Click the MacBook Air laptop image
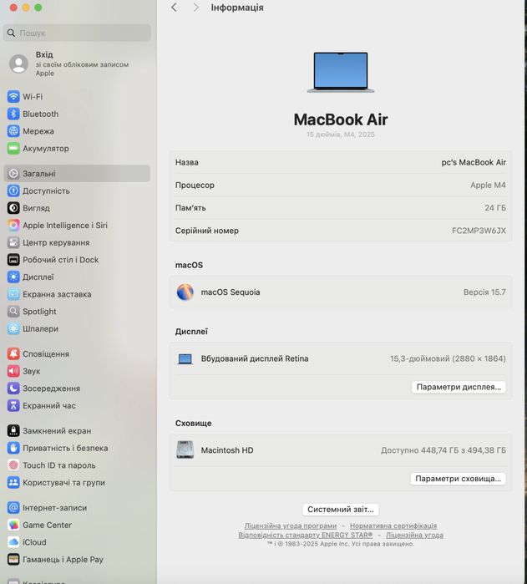The height and width of the screenshot is (584, 527). click(x=341, y=72)
